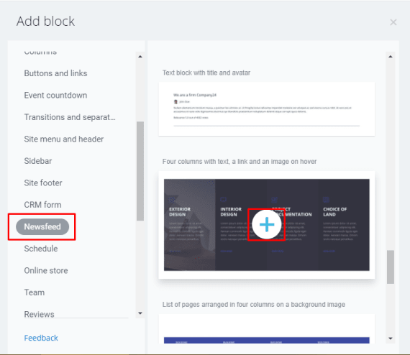Screen dimensions: 410x355
Task: Select the Buttons and links category
Action: [55, 73]
